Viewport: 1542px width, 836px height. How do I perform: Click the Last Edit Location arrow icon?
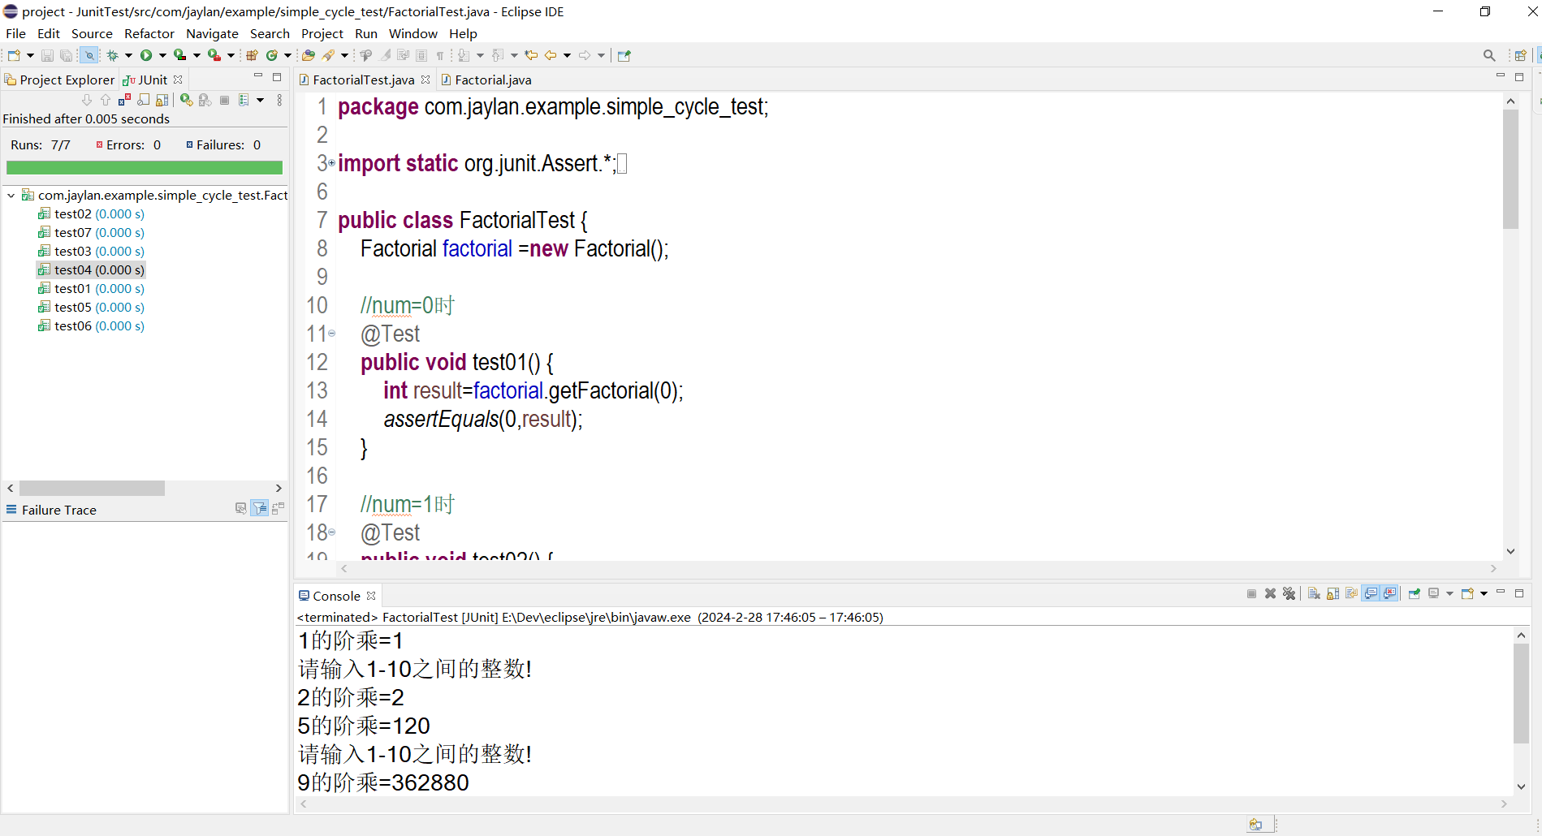[531, 55]
